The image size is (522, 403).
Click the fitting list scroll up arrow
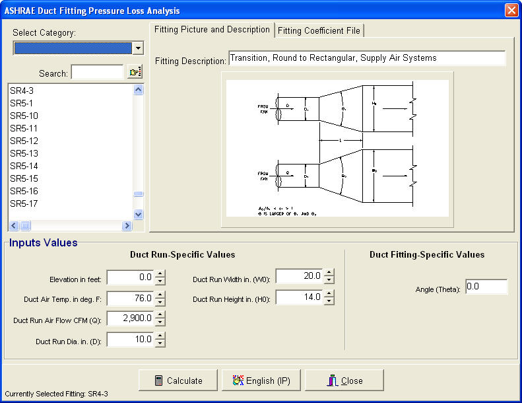pyautogui.click(x=139, y=90)
